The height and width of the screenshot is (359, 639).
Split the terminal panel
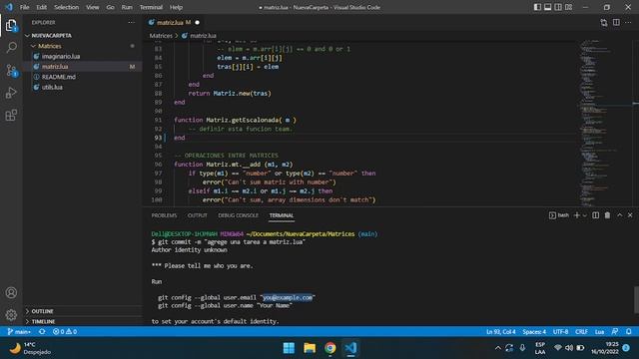pos(595,215)
